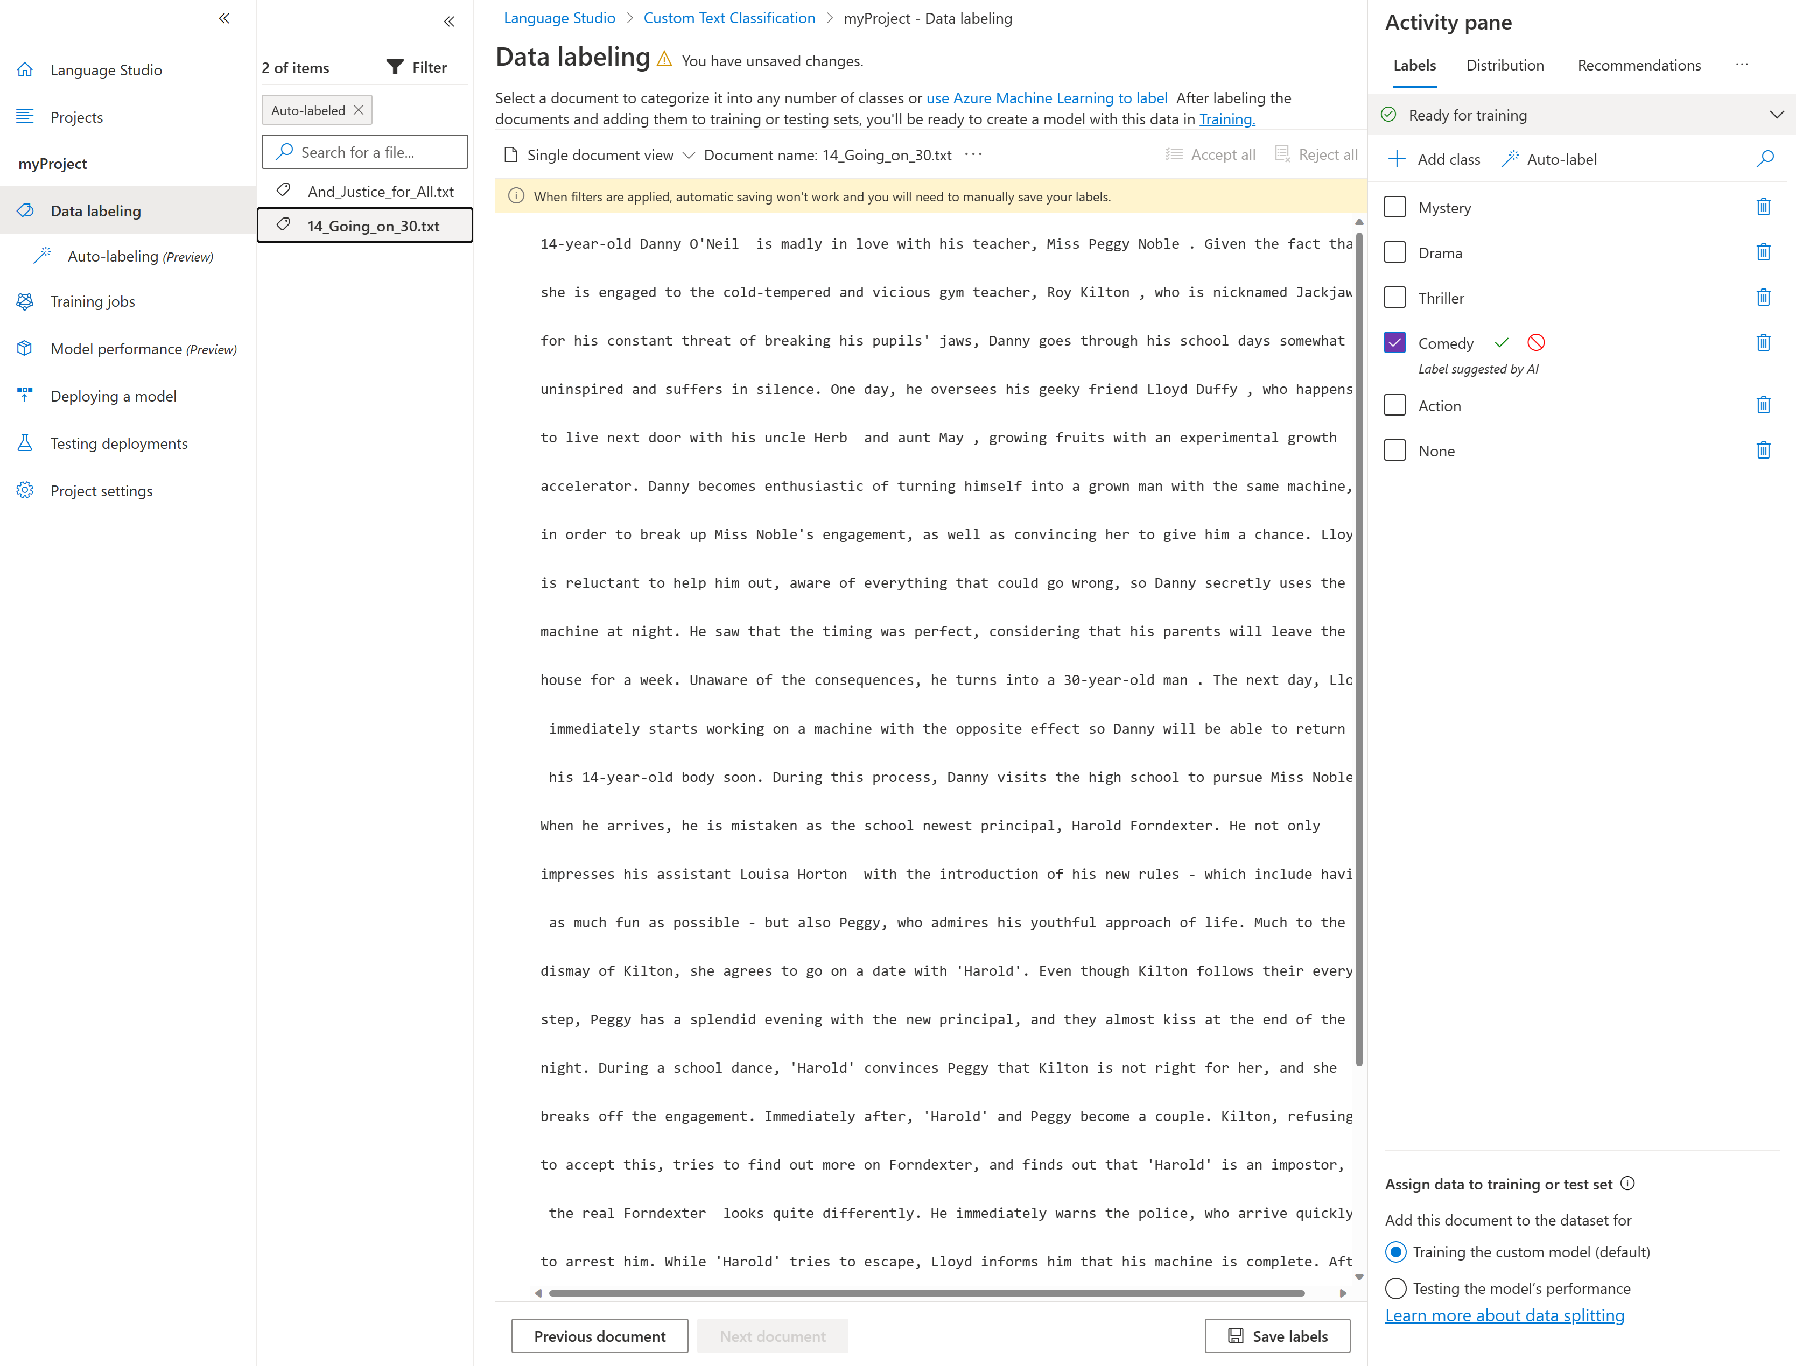Go to Training jobs in sidebar
This screenshot has width=1796, height=1366.
click(93, 301)
